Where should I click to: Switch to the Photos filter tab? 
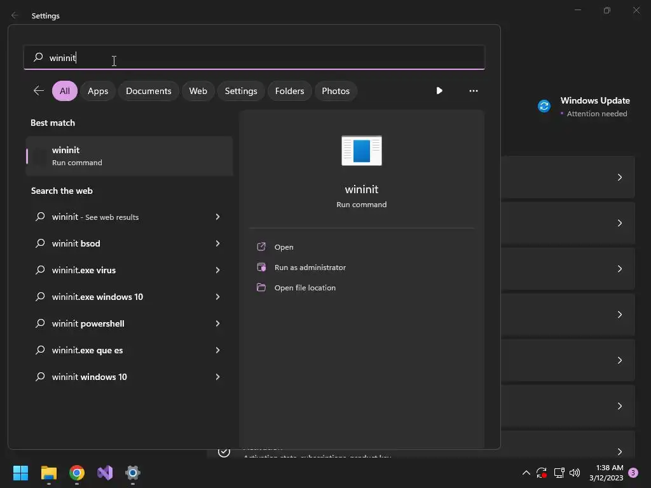(x=336, y=91)
